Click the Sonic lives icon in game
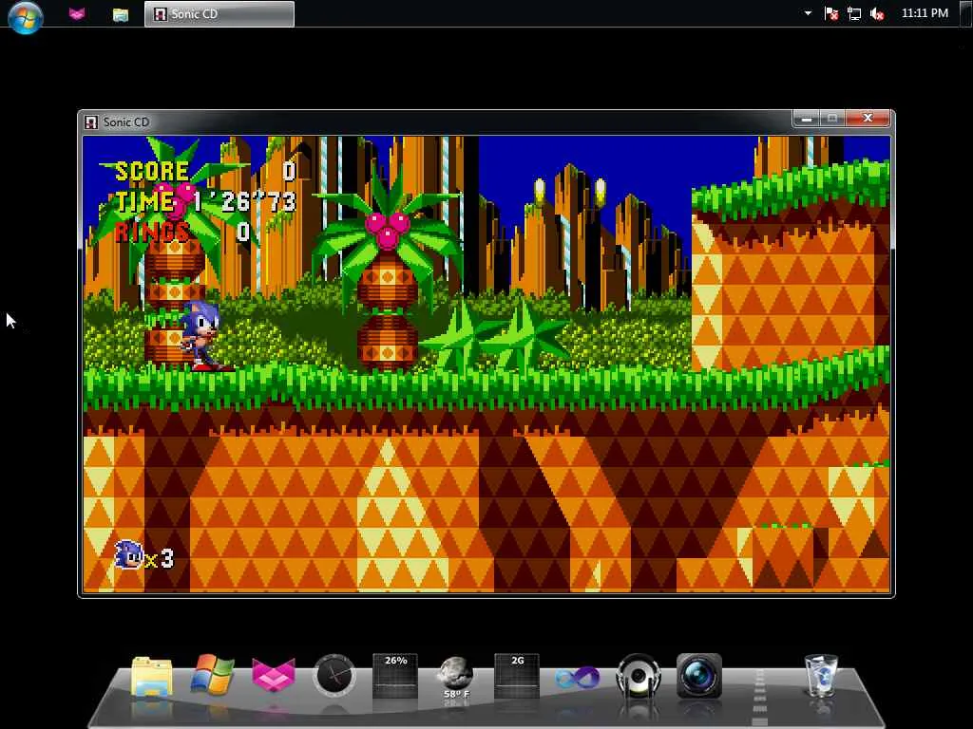This screenshot has height=729, width=973. coord(130,554)
